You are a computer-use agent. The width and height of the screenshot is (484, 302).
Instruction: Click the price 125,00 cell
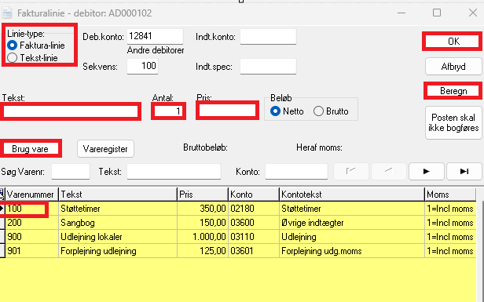(x=203, y=251)
